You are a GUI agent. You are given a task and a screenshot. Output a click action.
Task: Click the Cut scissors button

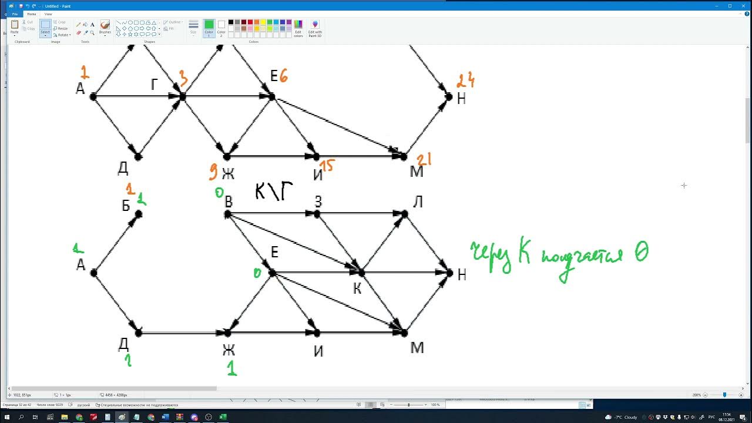28,22
